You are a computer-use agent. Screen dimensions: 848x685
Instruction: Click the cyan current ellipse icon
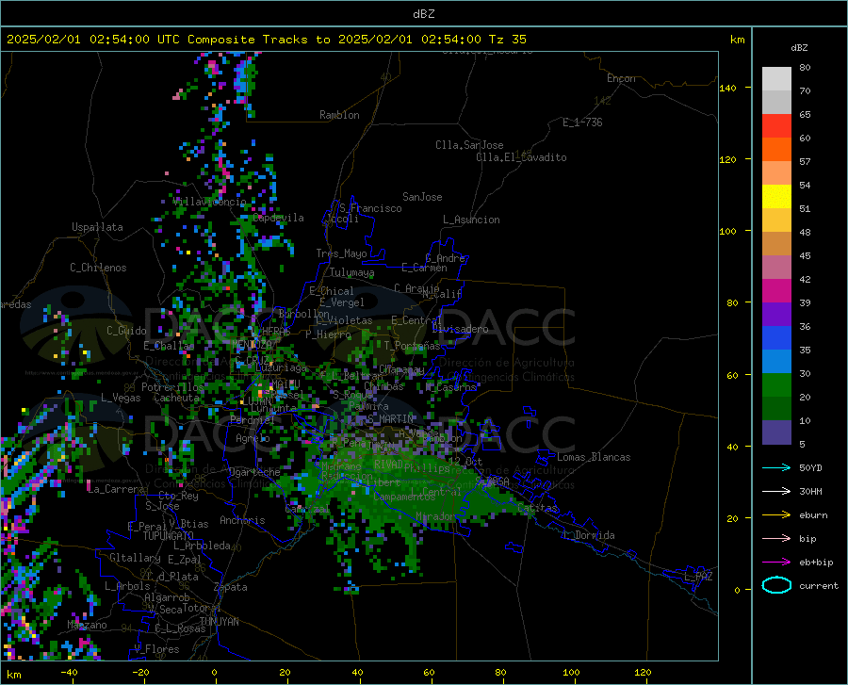pyautogui.click(x=776, y=585)
